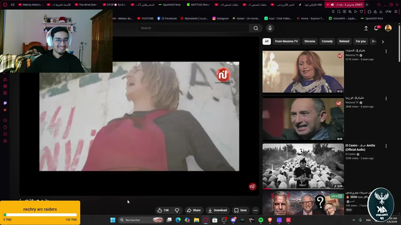401x225 pixels.
Task: Open Instagram bookmark in bookmarks bar
Action: pyautogui.click(x=221, y=18)
